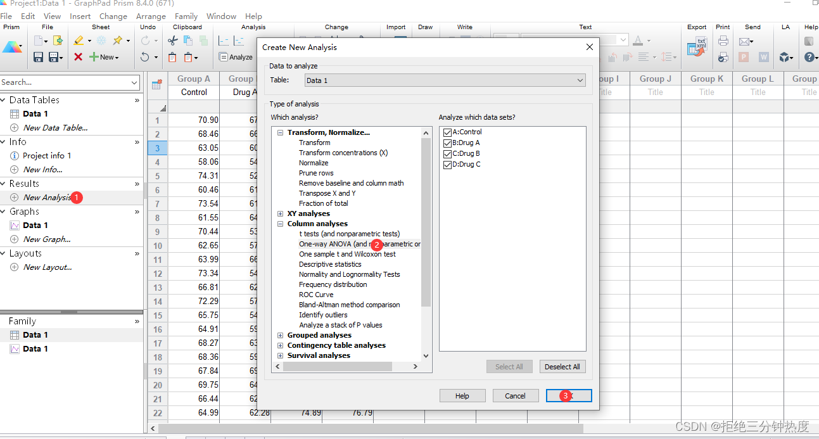
Task: Click New Graph in Graphs section
Action: click(47, 239)
